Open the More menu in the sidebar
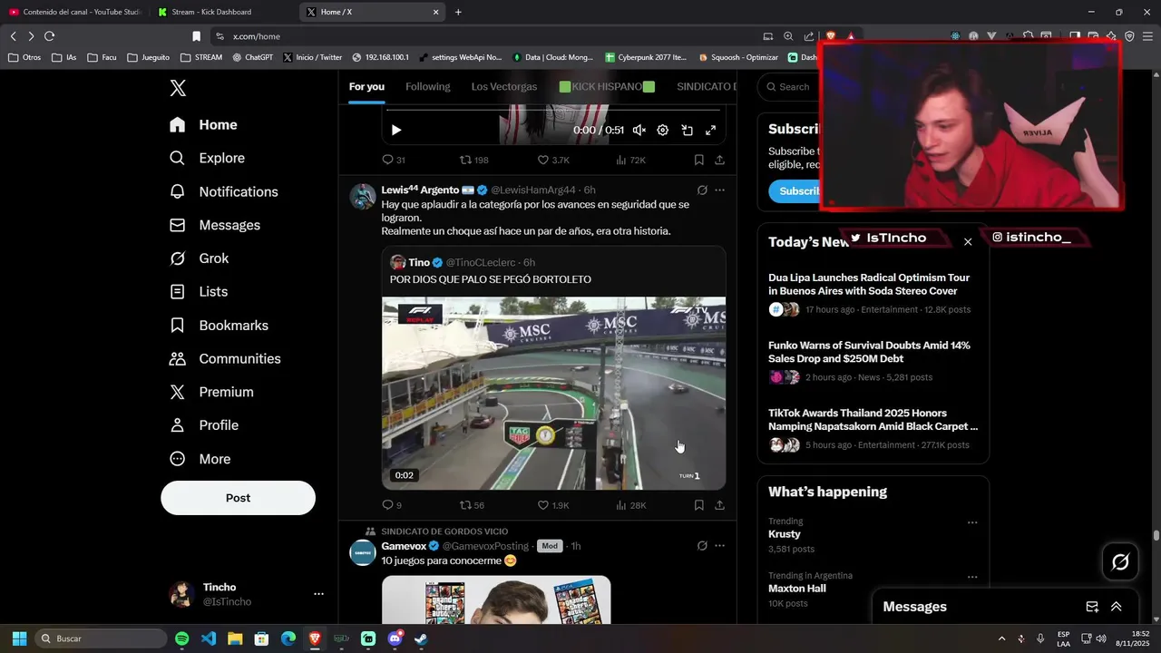1161x653 pixels. tap(200, 459)
